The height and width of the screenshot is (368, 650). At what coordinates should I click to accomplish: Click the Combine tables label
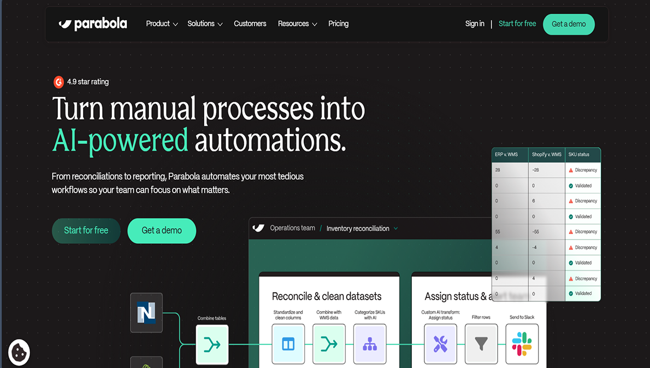(x=212, y=318)
